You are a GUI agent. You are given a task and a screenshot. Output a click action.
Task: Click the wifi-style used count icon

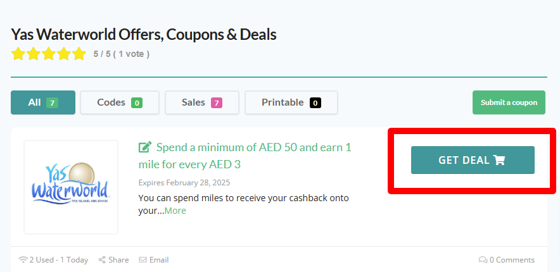coord(23,260)
